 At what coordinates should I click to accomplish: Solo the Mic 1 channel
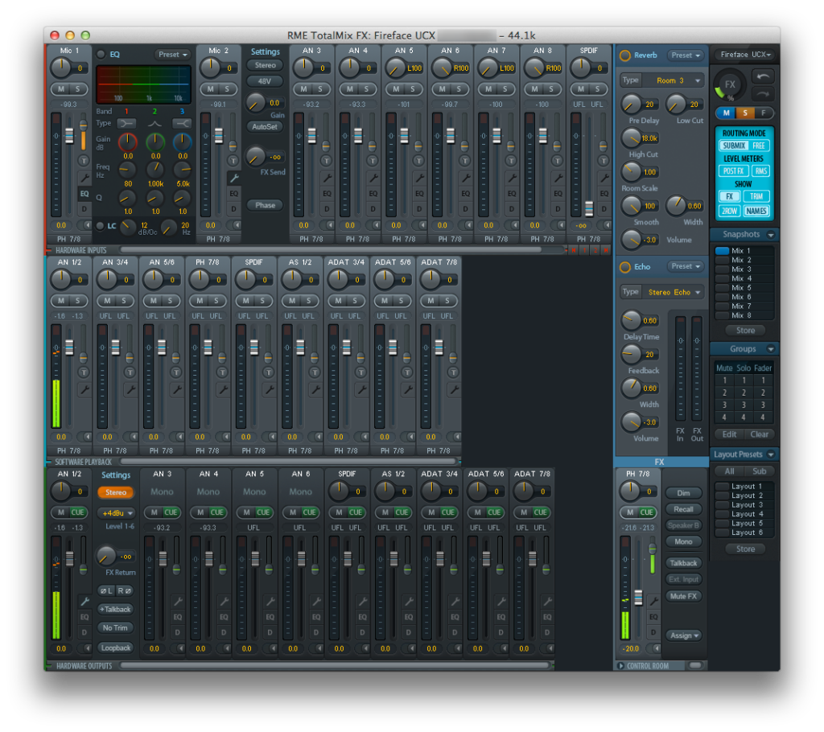[x=78, y=88]
